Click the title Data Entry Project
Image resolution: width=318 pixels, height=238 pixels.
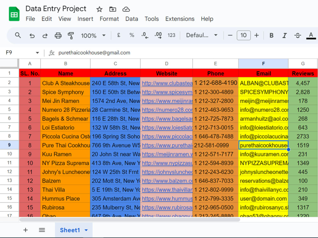pyautogui.click(x=56, y=9)
